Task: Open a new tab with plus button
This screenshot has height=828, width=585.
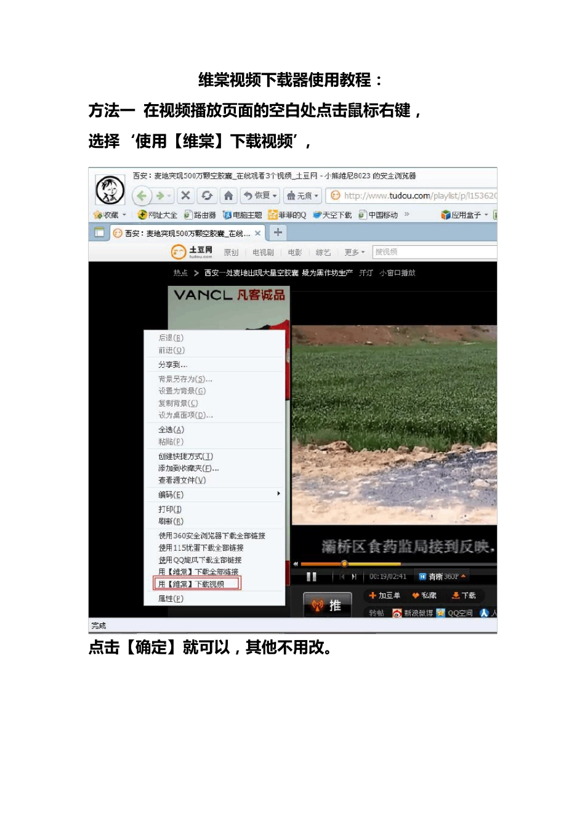Action: (278, 232)
